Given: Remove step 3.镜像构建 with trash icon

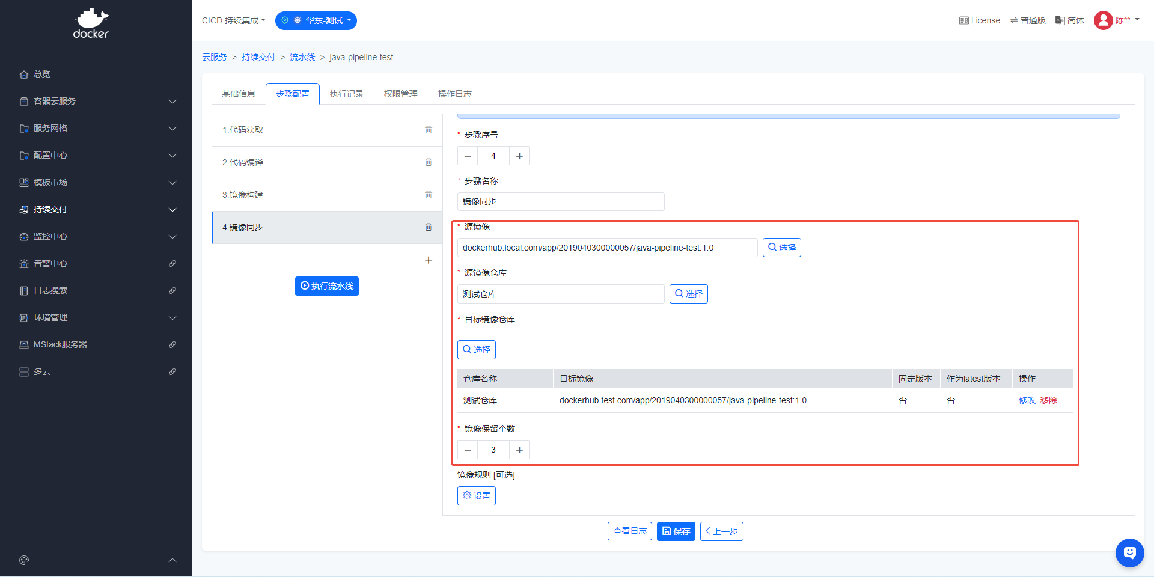Looking at the screenshot, I should coord(429,195).
